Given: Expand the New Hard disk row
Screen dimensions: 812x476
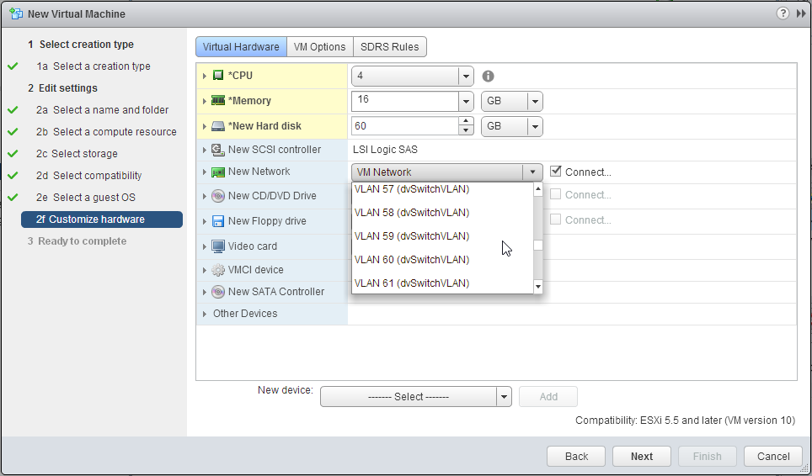Looking at the screenshot, I should pos(205,127).
